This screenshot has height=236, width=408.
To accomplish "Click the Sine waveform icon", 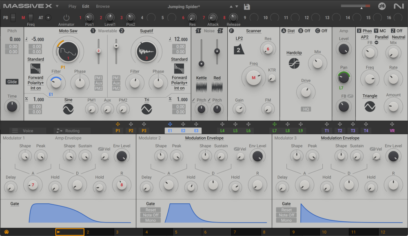I will 68,109.
